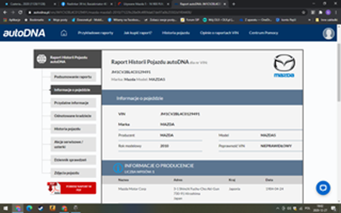Select Zdjęcia pojazdu in sidebar
This screenshot has height=213, width=341.
pos(73,173)
